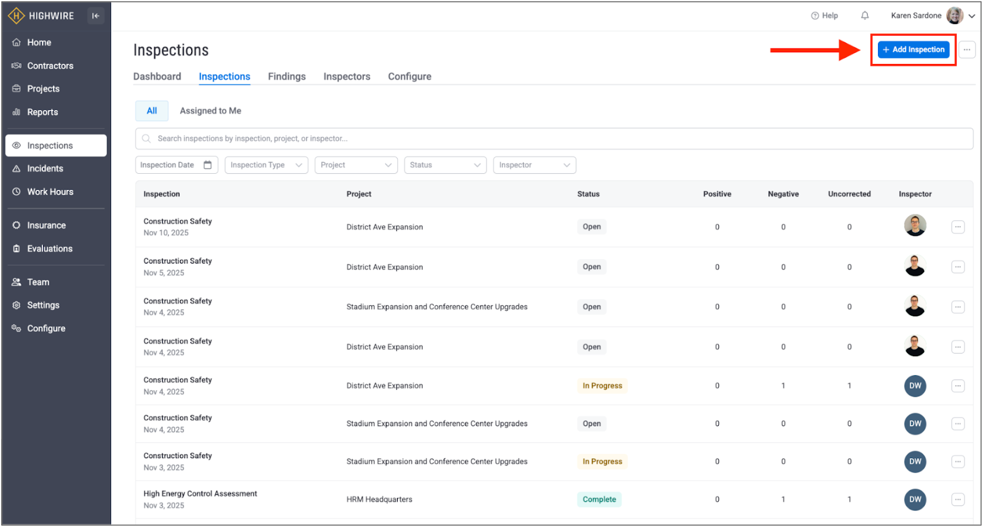The width and height of the screenshot is (983, 527).
Task: Open row menu for Nov 10 inspection
Action: point(957,227)
